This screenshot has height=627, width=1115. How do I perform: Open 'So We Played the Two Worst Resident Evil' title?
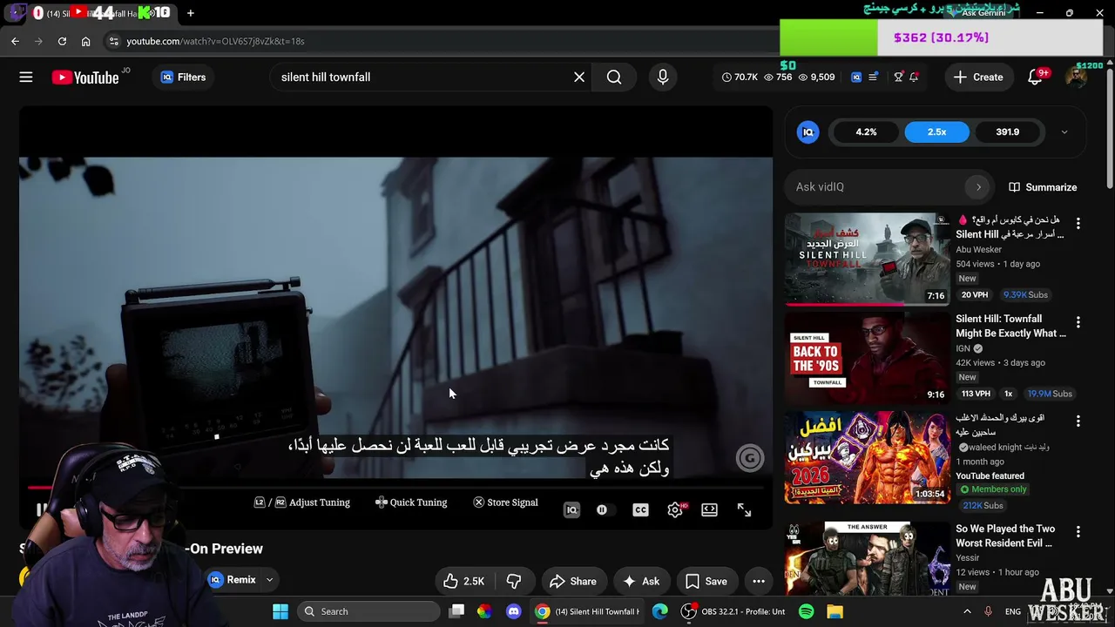[1005, 536]
